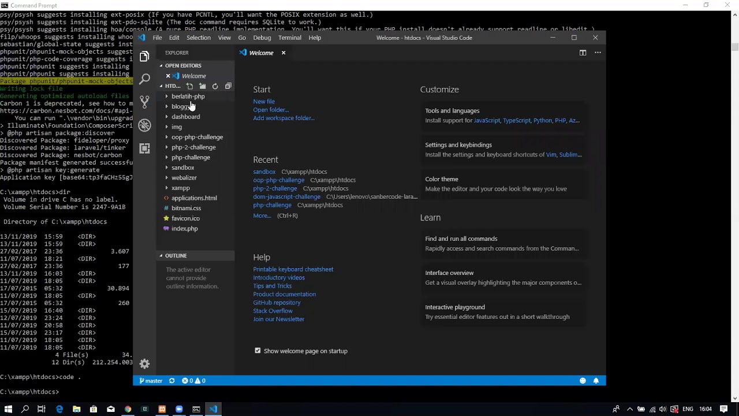Viewport: 739px width, 416px height.
Task: Expand the oop-php-challenge folder
Action: point(197,137)
